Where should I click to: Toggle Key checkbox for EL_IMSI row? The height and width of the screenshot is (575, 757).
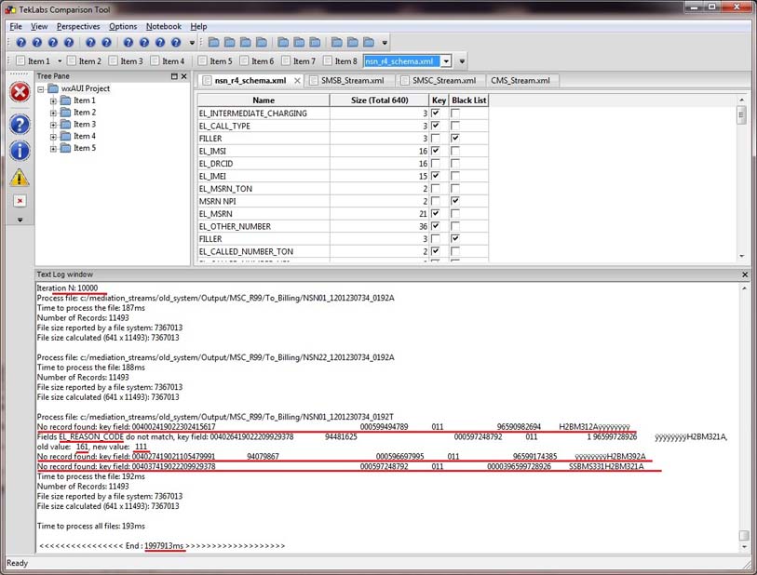tap(435, 151)
